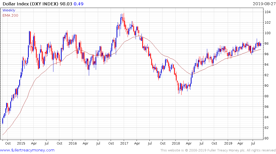Select the 'Weekly' interval label
276x154 pixels.
coord(9,10)
